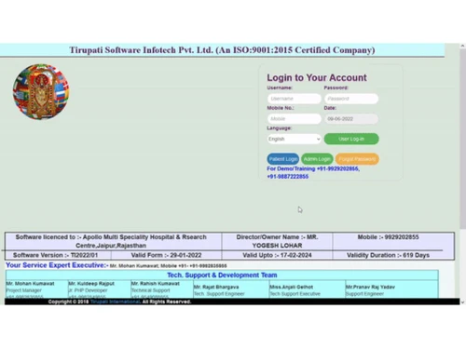Click the 'Software Version :- TI2022/01' cell
466x349 pixels.
coord(58,255)
